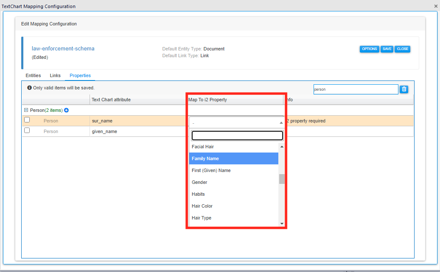The width and height of the screenshot is (440, 272).
Task: Click the dropdown list scrollbar down arrow
Action: (x=282, y=223)
